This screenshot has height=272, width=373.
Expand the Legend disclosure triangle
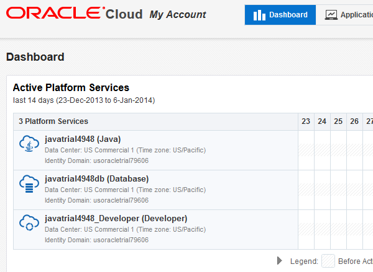280,261
